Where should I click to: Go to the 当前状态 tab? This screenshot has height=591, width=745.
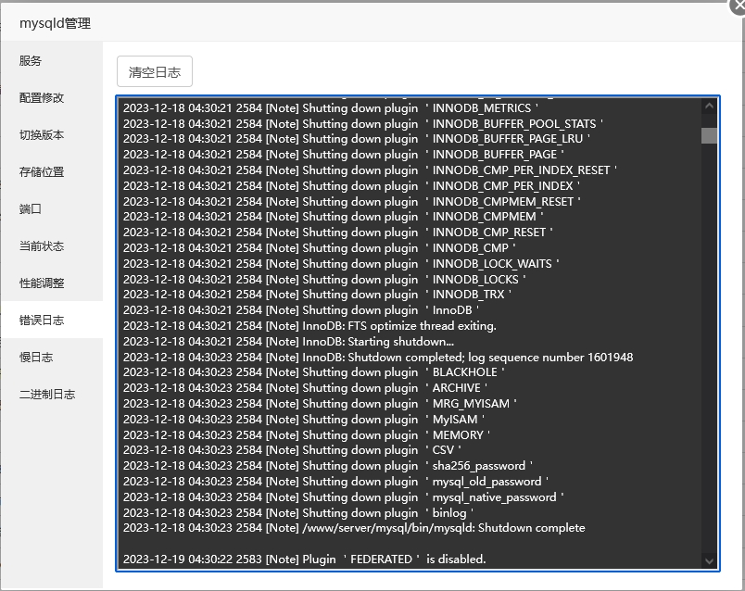(51, 246)
